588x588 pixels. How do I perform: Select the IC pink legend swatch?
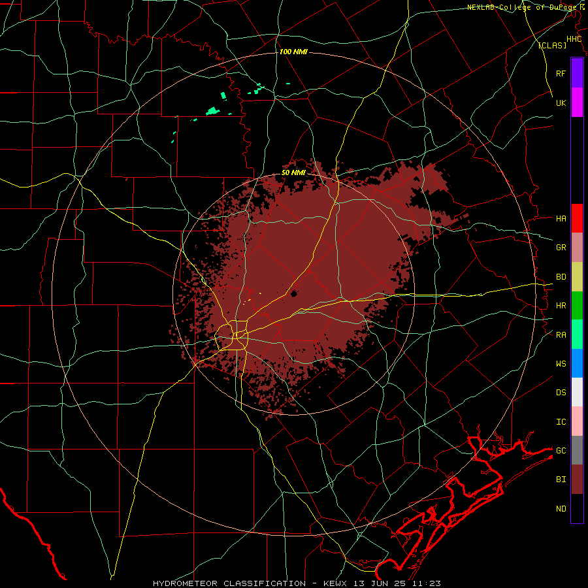(x=577, y=421)
